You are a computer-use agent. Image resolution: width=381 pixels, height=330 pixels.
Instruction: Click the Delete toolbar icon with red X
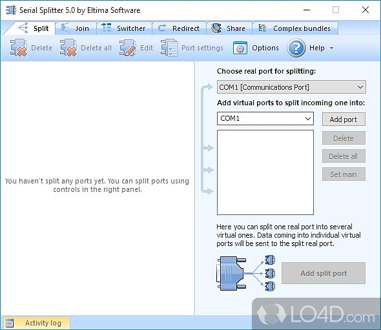coord(19,48)
